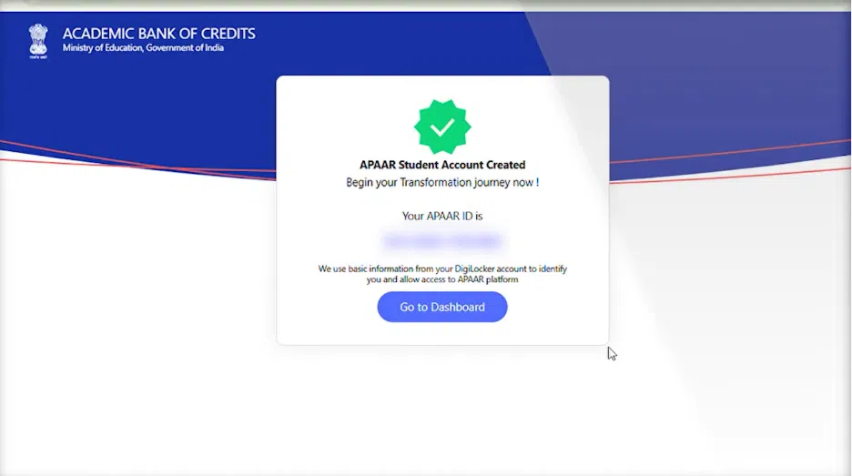Click the 'We use basic information' line

[442, 268]
